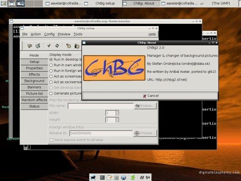Switch to [The GIMP] in top taskbar
Screen dimensions: 241x181
[219, 3]
